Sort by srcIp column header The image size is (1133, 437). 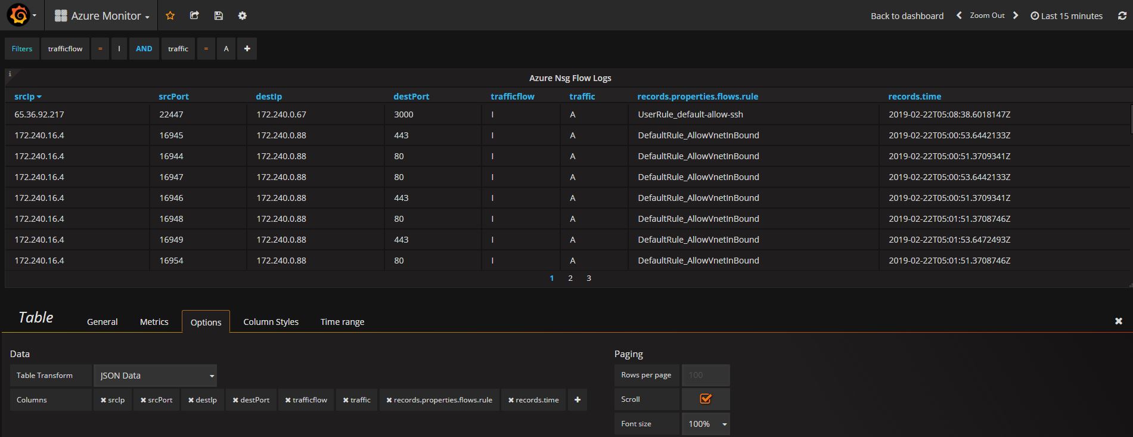pos(27,97)
